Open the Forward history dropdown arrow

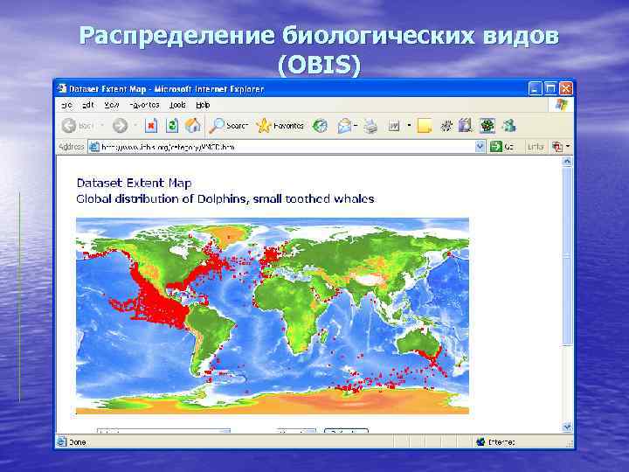tap(135, 126)
